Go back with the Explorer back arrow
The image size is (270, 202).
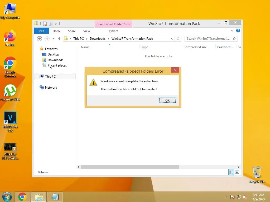[40, 39]
